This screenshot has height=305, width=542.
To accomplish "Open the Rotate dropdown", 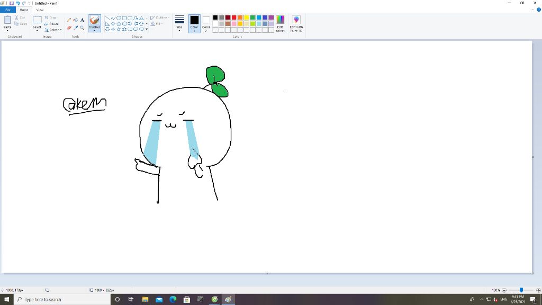I will pyautogui.click(x=53, y=30).
